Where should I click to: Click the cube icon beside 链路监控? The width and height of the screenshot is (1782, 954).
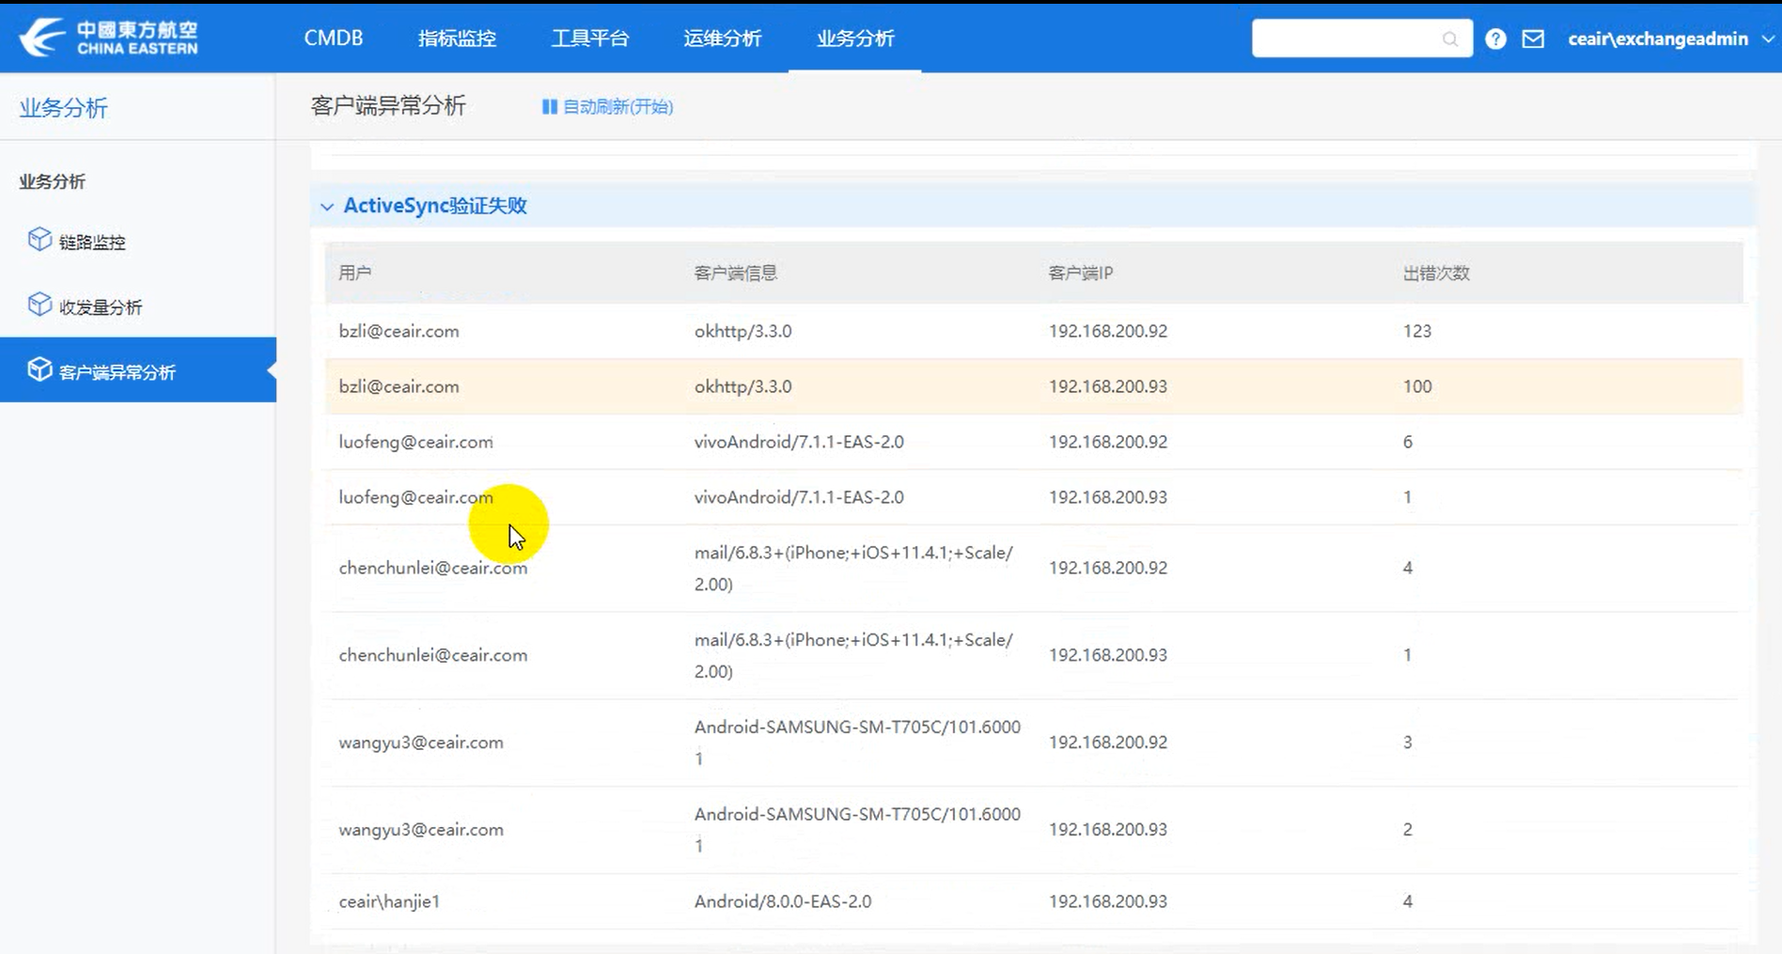tap(39, 240)
